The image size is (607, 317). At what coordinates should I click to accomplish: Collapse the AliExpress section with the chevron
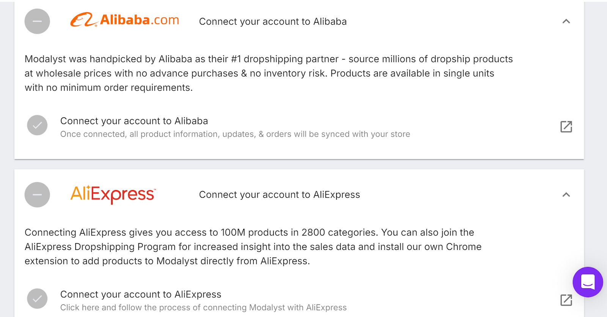tap(566, 195)
